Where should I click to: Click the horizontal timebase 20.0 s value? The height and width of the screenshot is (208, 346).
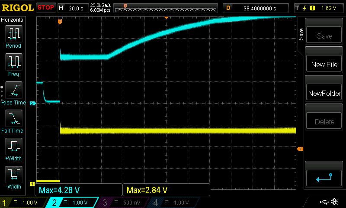tap(76, 8)
